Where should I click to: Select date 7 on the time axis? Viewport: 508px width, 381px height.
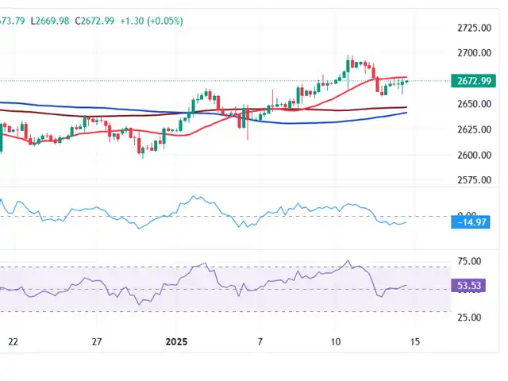coord(260,341)
